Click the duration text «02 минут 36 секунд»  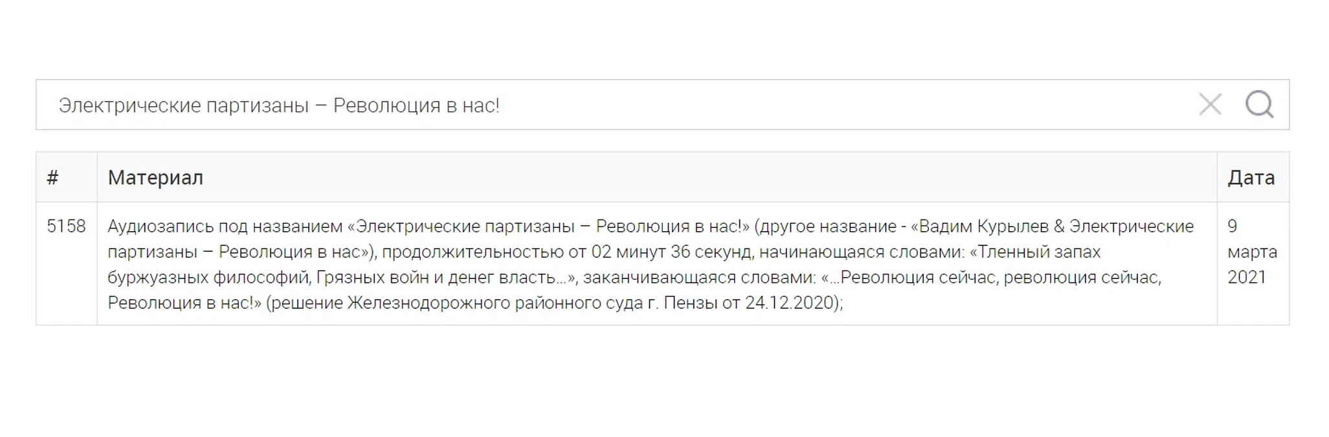[673, 252]
